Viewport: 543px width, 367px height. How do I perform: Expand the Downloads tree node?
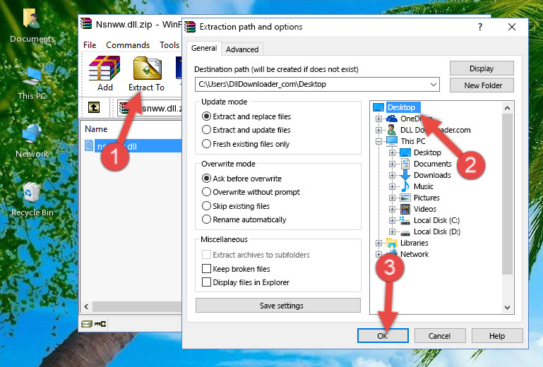tap(392, 175)
